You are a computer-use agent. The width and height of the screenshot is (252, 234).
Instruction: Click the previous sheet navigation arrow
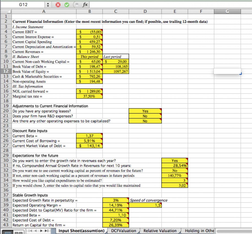pos(36,231)
